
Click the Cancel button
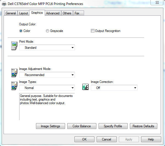pos(107,139)
